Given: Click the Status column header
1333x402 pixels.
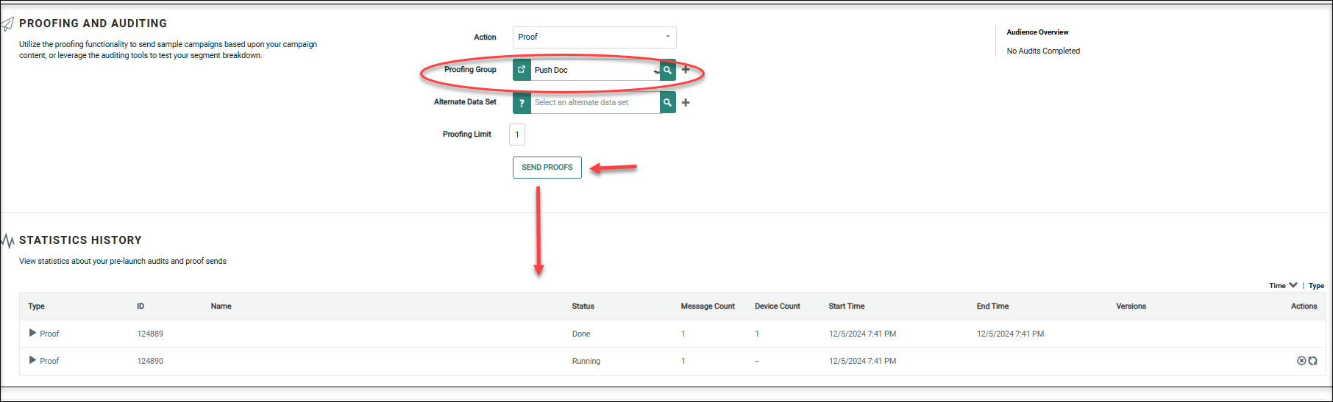Looking at the screenshot, I should click(x=583, y=306).
